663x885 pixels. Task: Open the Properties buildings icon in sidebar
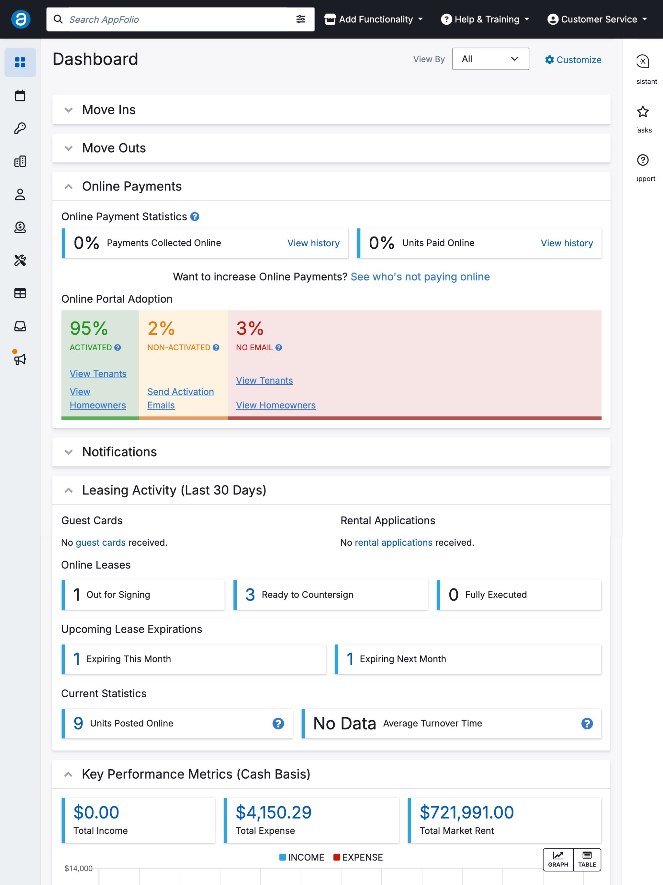20,161
